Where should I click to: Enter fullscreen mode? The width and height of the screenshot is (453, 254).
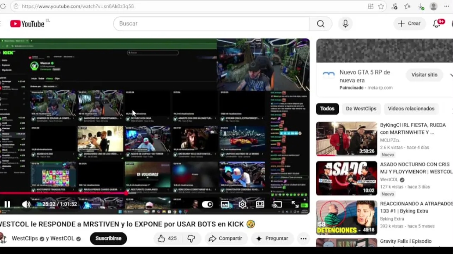point(295,204)
